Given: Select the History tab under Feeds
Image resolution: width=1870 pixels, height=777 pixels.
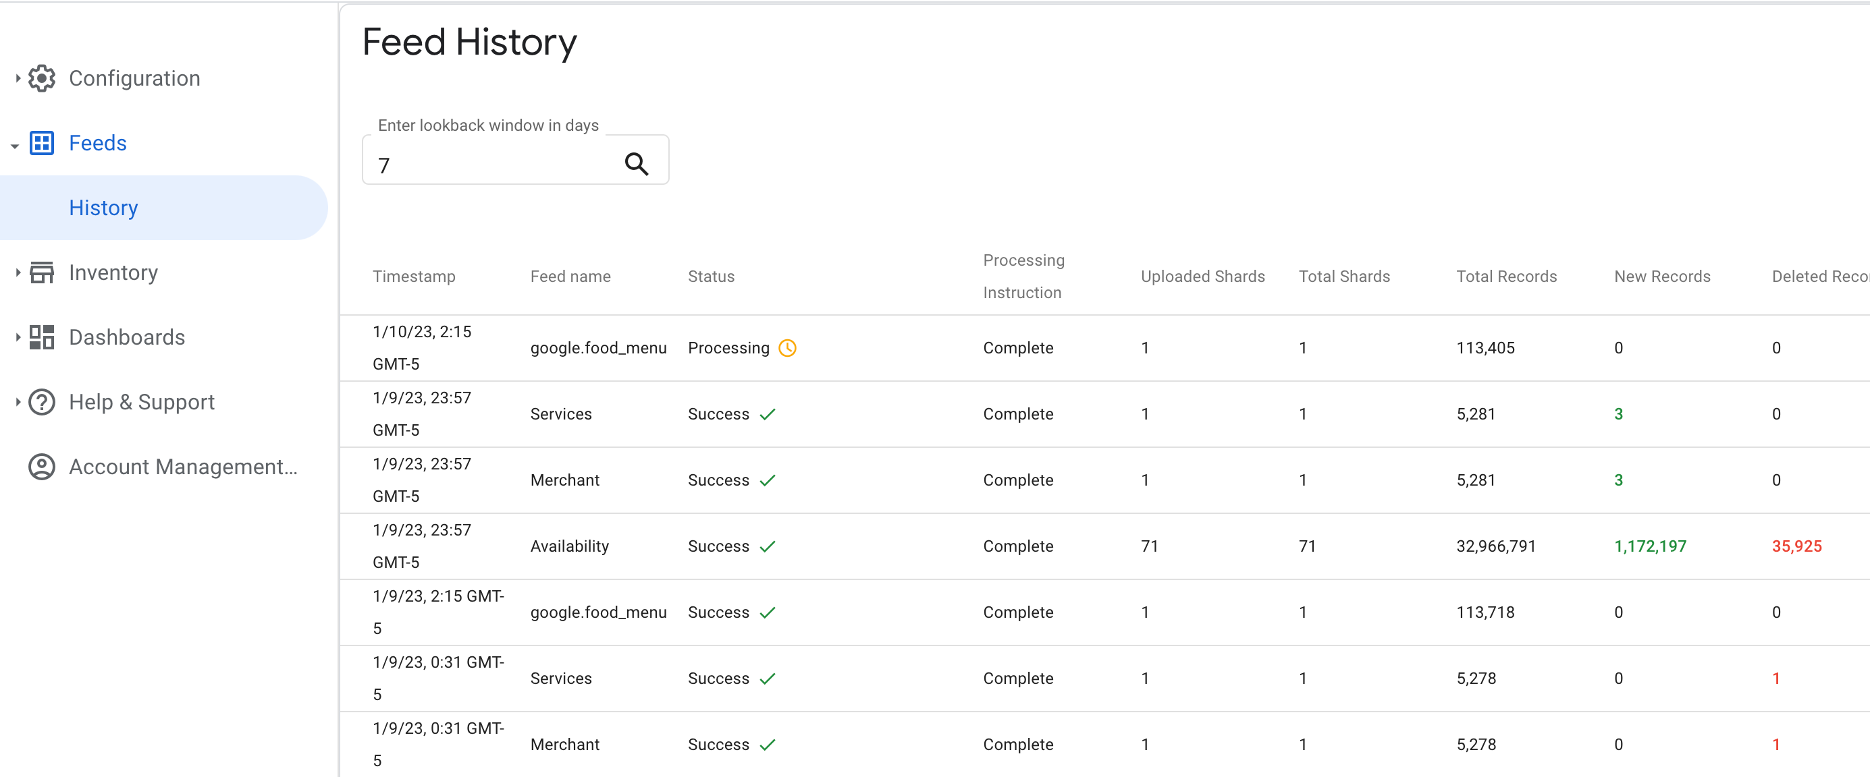Looking at the screenshot, I should (106, 207).
